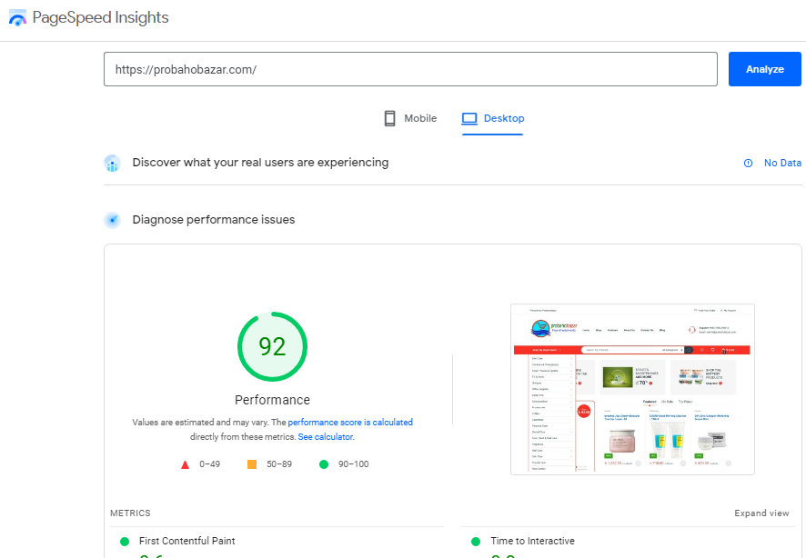Click the website preview thumbnail
This screenshot has height=558, width=806.
click(x=632, y=388)
